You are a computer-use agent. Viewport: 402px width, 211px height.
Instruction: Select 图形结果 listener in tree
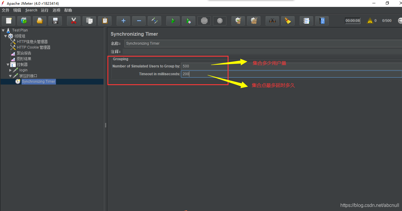pyautogui.click(x=24, y=59)
